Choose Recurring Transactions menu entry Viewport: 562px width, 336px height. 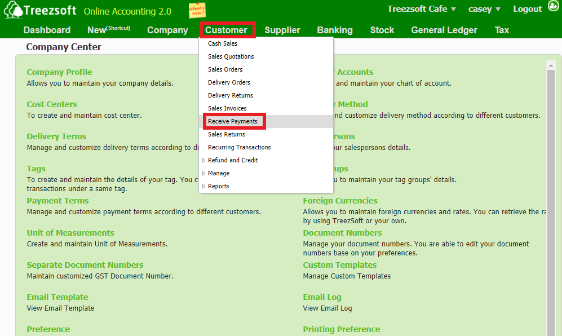(x=240, y=147)
